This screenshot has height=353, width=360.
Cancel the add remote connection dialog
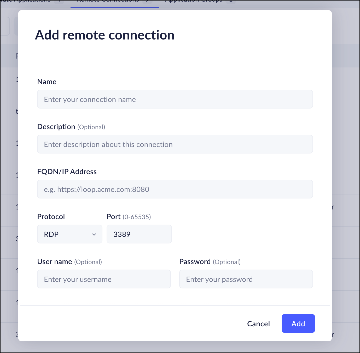(x=258, y=324)
